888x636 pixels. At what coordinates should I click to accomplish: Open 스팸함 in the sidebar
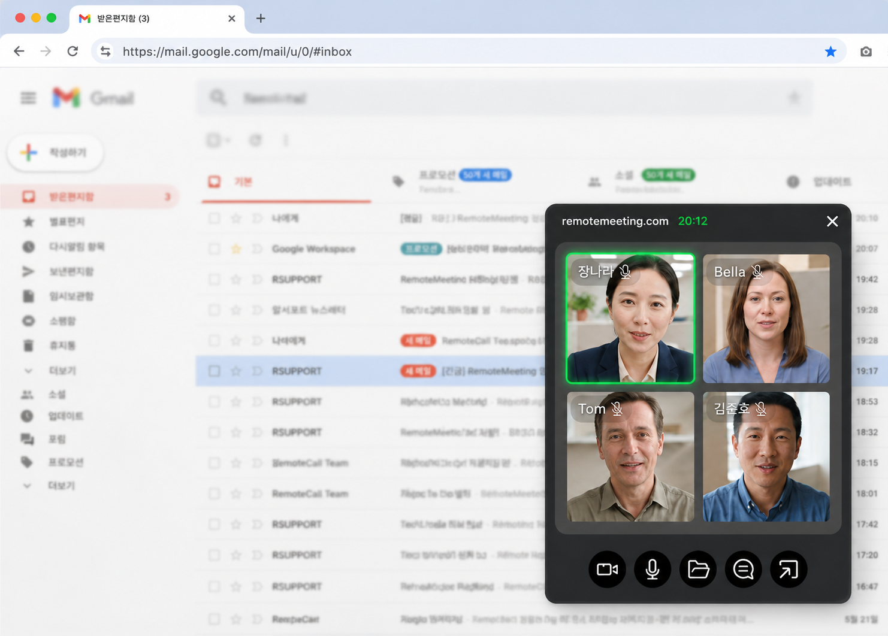coord(63,321)
